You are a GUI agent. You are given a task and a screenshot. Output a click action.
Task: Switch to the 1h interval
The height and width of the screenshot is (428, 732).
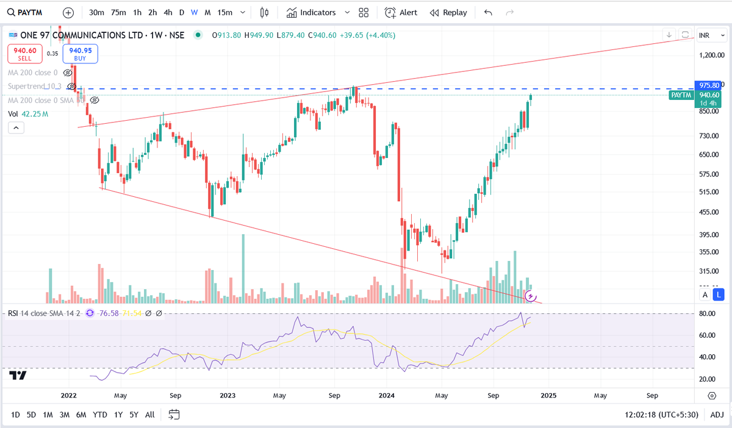point(137,12)
